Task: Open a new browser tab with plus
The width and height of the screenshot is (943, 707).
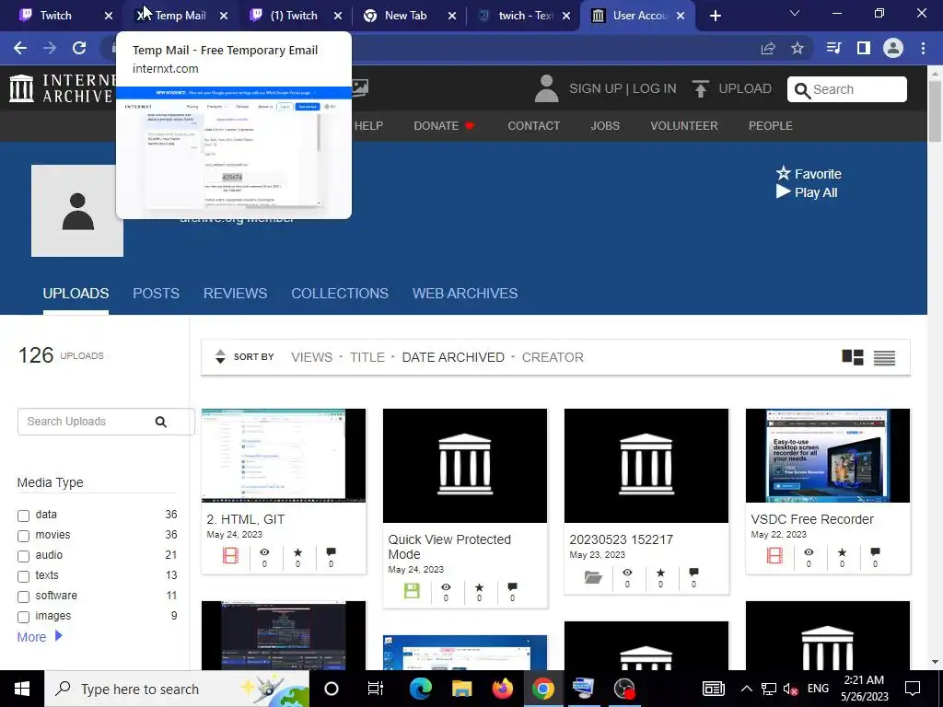Action: (x=715, y=16)
